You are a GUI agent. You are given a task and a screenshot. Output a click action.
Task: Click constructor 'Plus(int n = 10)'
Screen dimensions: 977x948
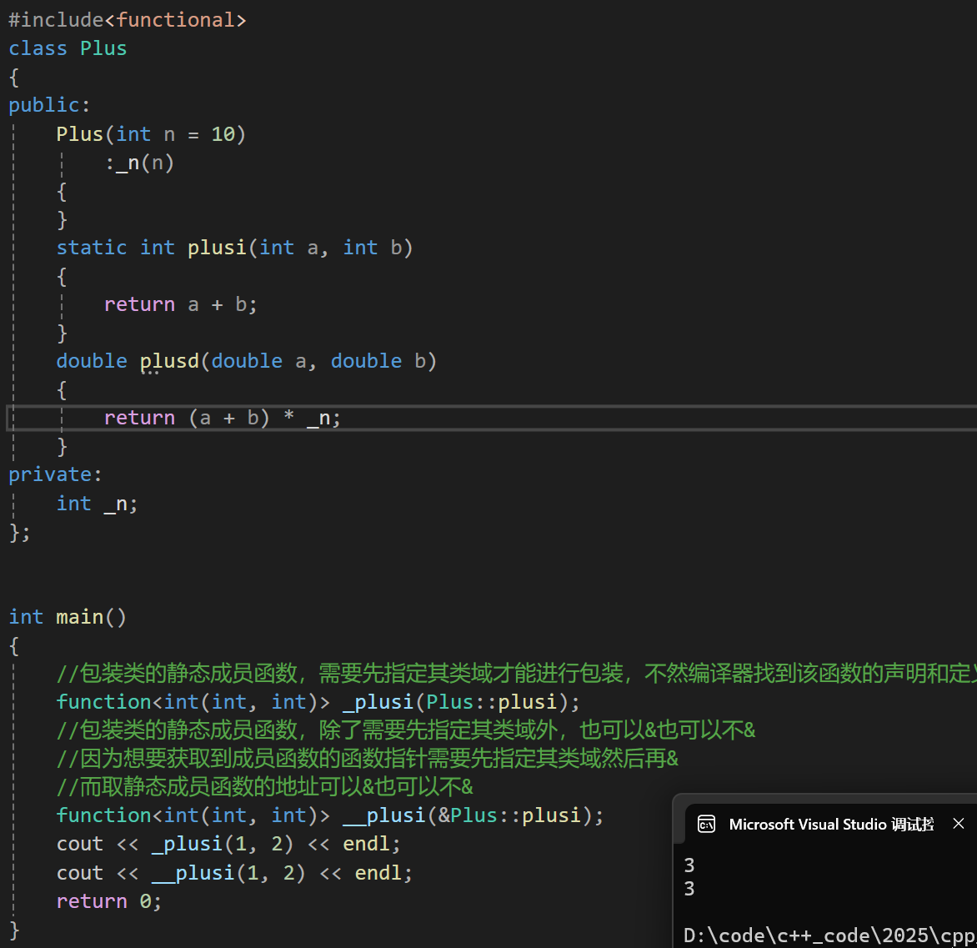click(x=151, y=134)
